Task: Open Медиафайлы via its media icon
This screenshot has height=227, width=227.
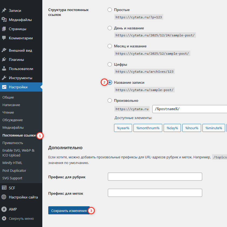Action: [x=4, y=20]
